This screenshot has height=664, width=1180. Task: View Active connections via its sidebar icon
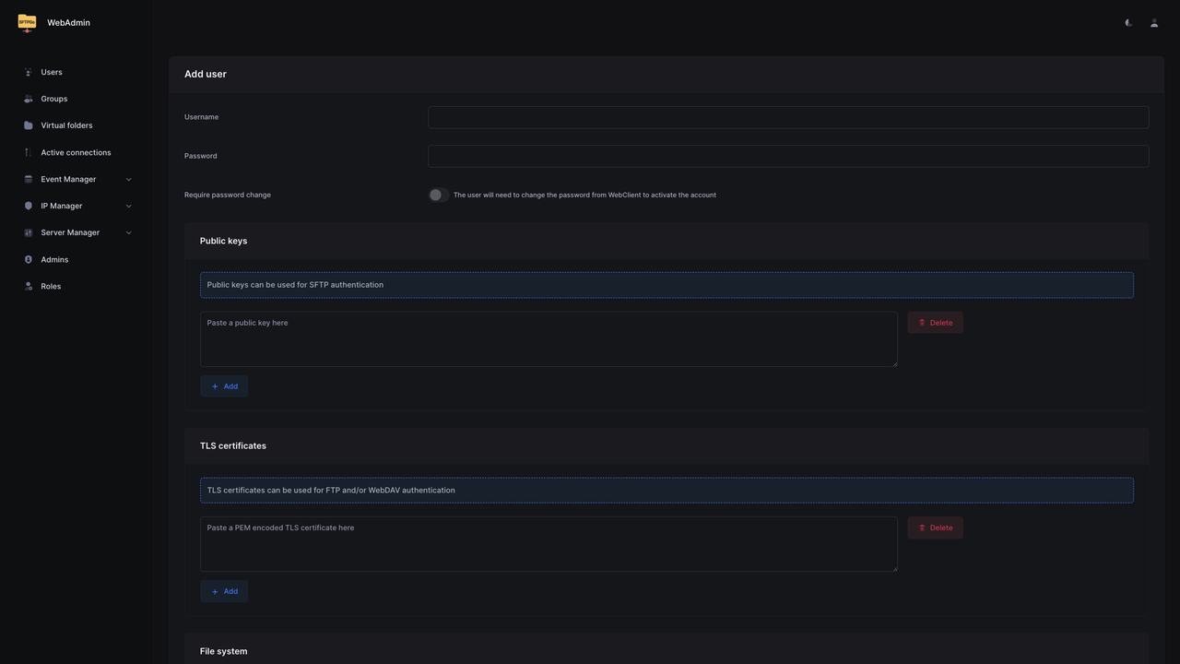click(x=27, y=152)
